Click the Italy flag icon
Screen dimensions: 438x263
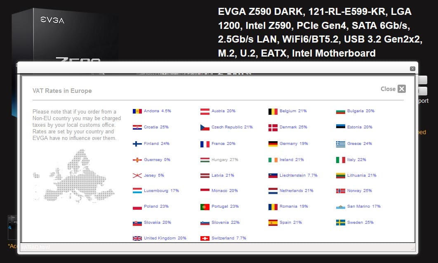click(341, 160)
